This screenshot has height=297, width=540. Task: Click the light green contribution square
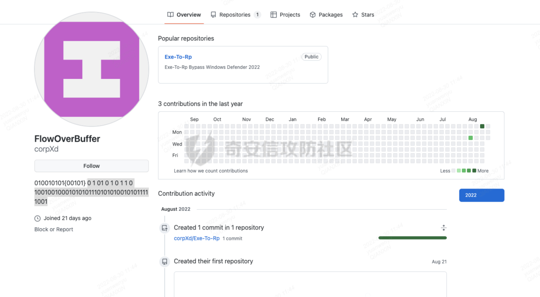tap(470, 138)
